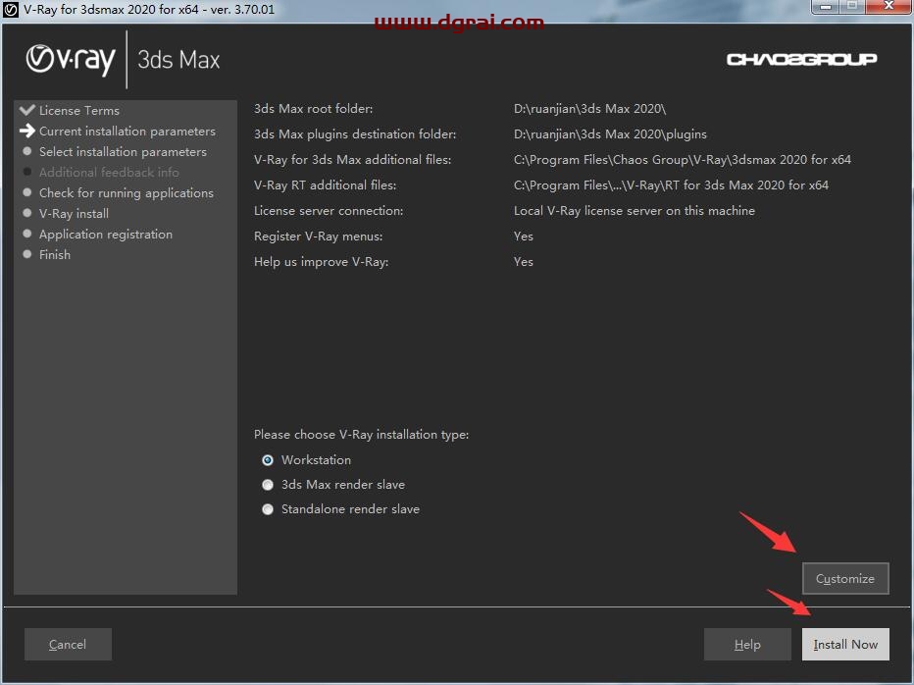This screenshot has width=914, height=685.
Task: Click the Chaos Group logo
Action: [x=801, y=60]
